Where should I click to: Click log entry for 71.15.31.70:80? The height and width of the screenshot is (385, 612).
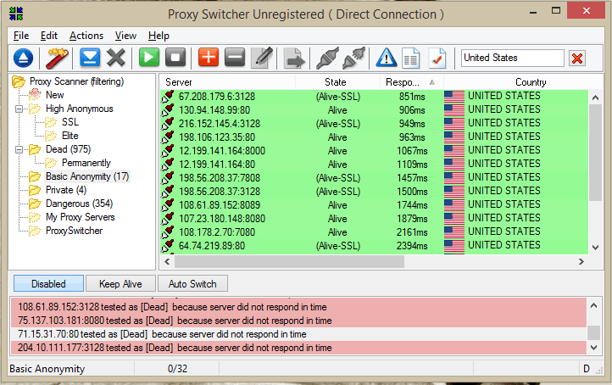point(298,334)
